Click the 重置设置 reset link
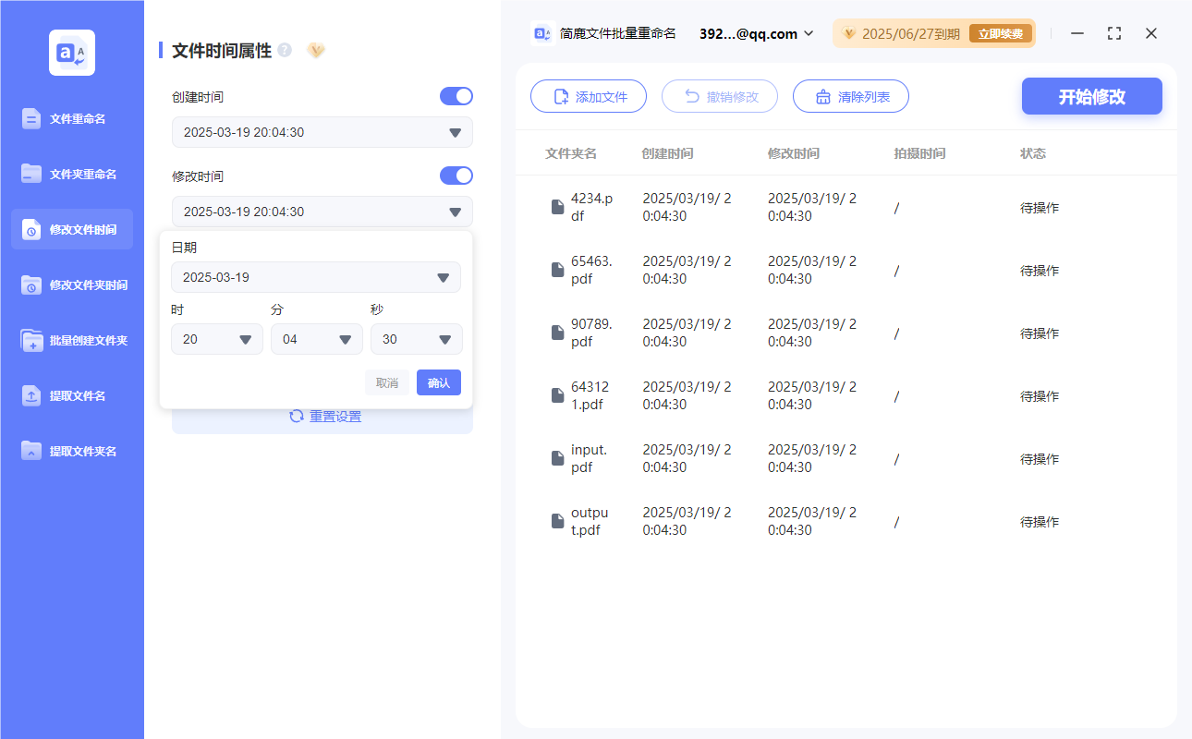The width and height of the screenshot is (1192, 739). pyautogui.click(x=334, y=416)
